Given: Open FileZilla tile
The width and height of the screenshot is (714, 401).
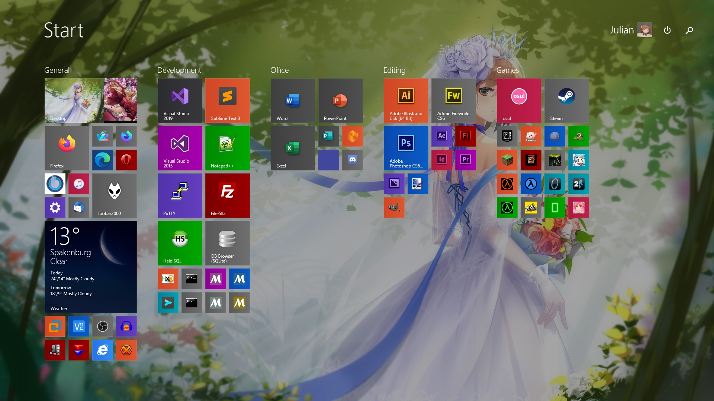Looking at the screenshot, I should click(228, 196).
